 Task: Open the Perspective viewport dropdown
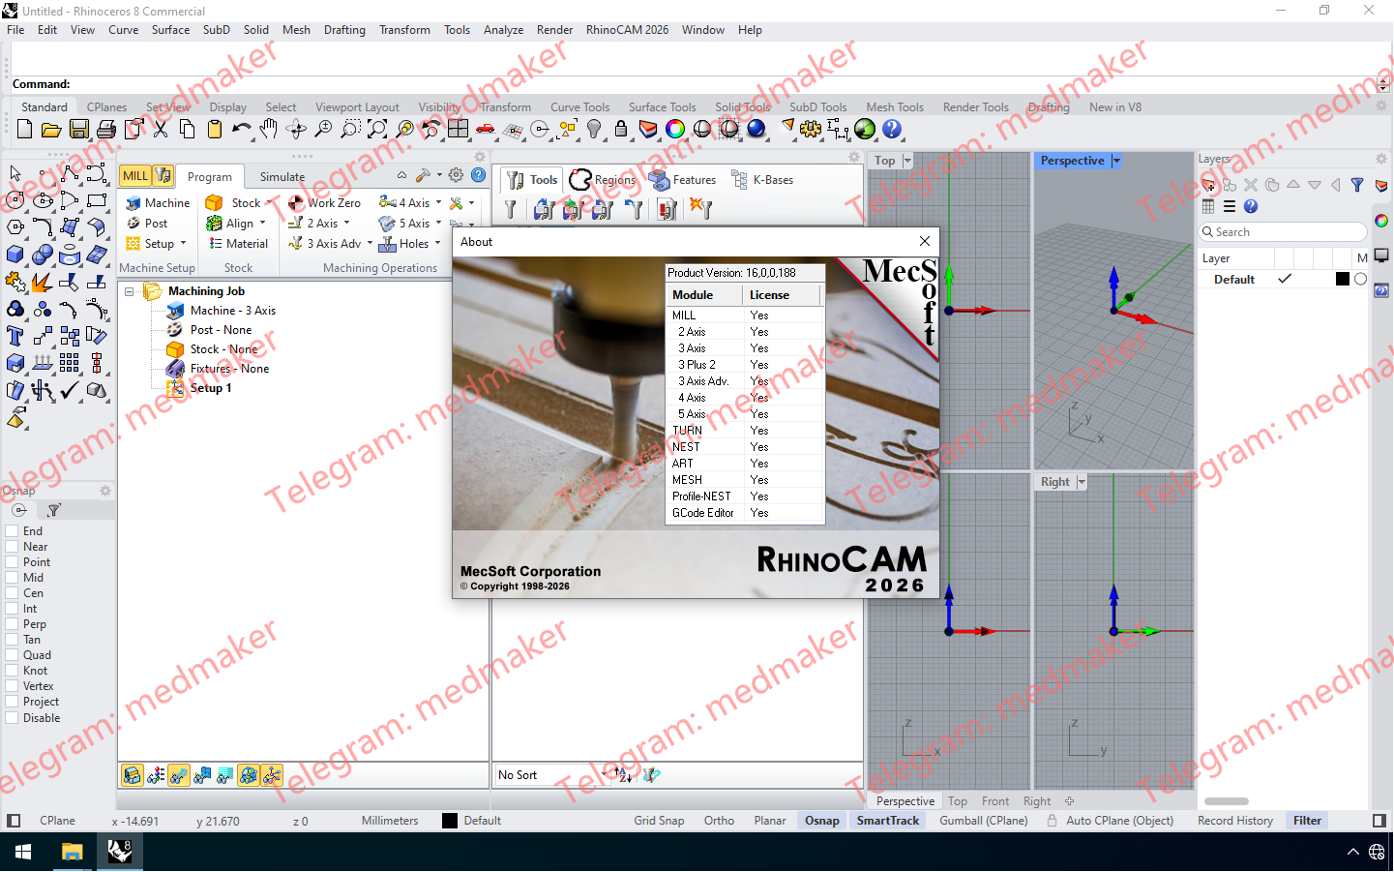click(1114, 161)
